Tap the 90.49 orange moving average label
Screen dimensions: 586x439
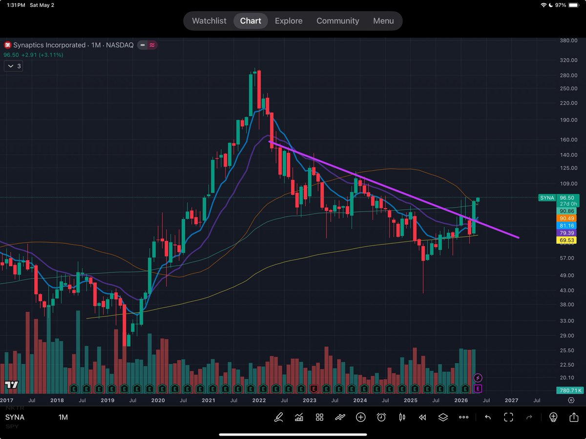[567, 218]
